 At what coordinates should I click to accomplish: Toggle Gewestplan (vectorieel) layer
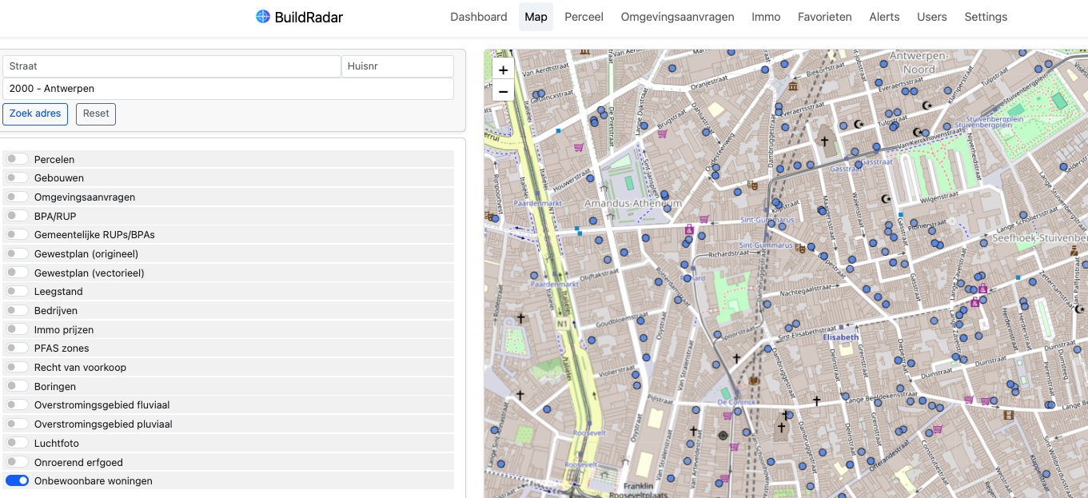pyautogui.click(x=17, y=273)
